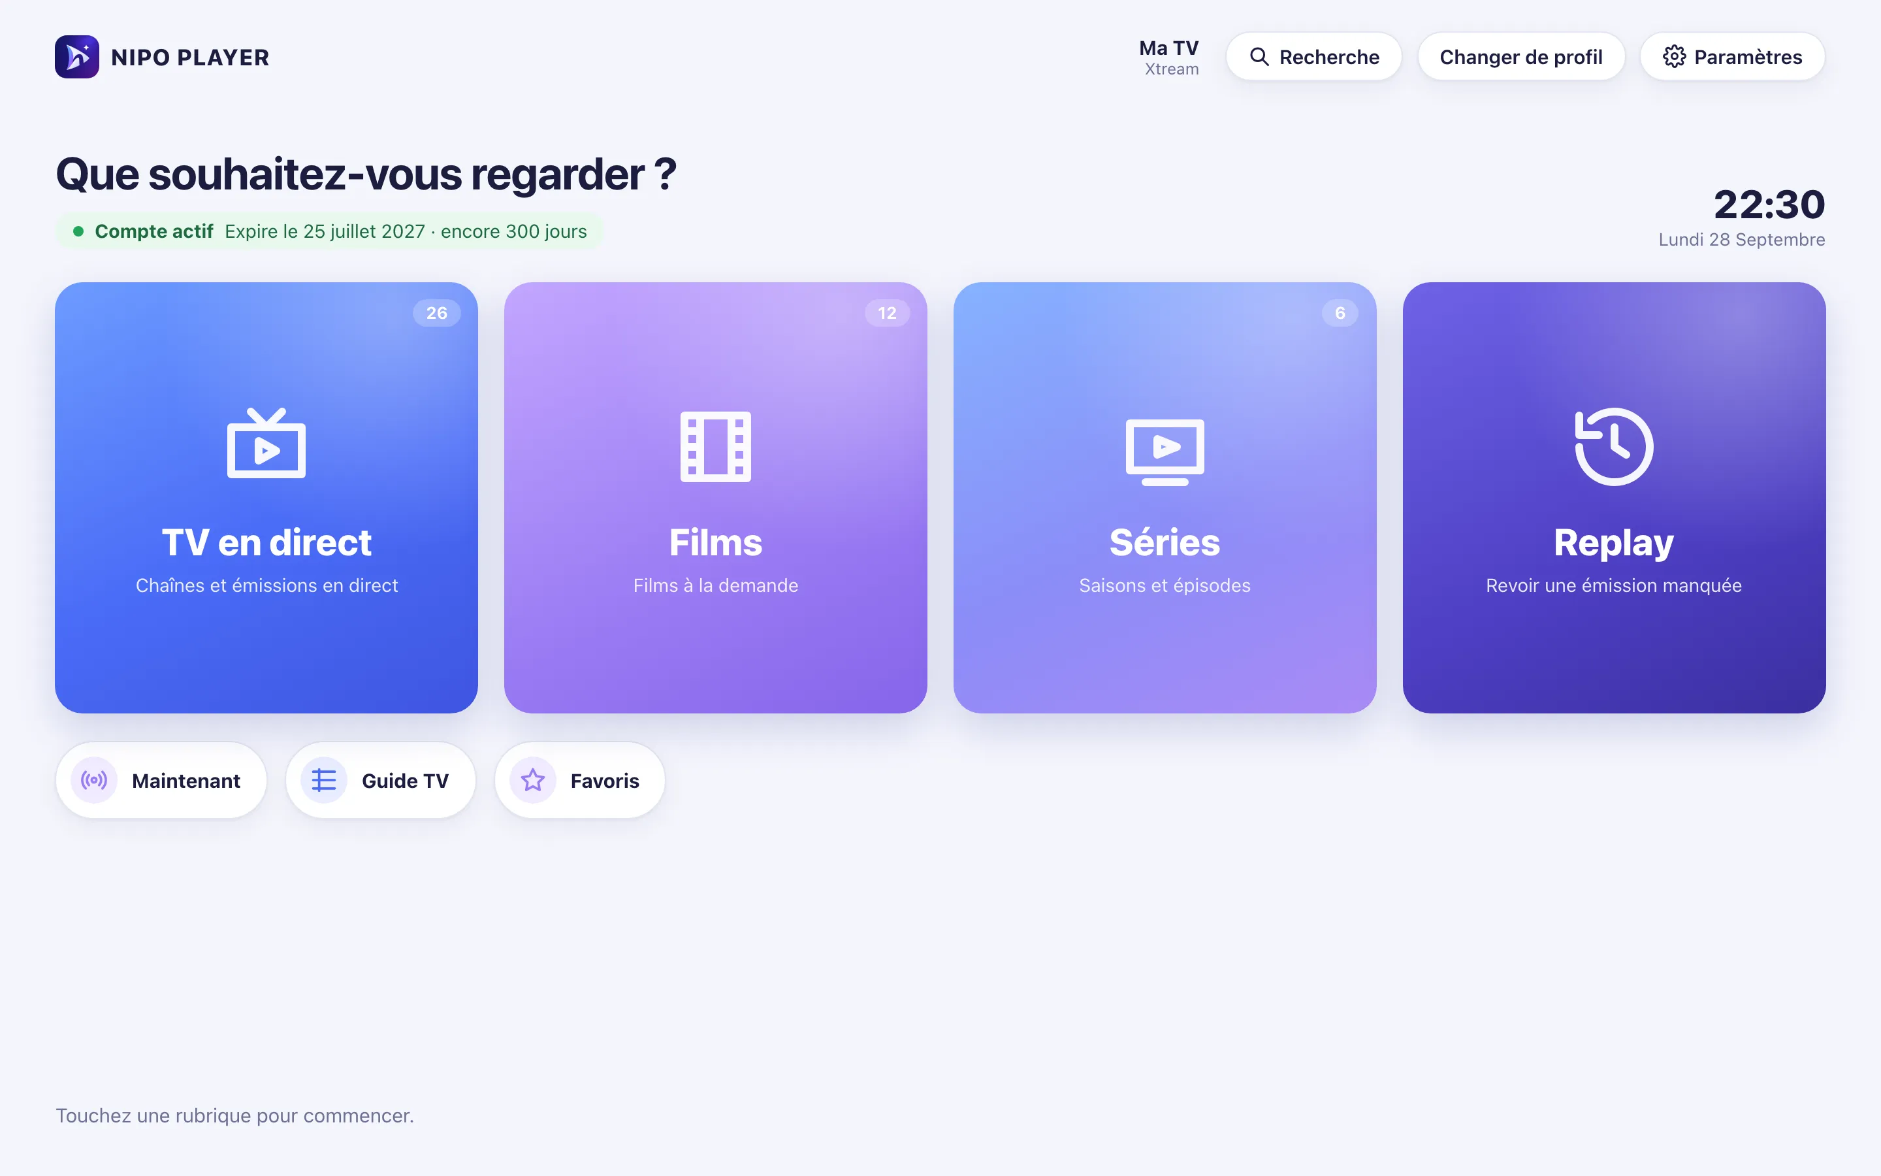
Task: Open Favoris via its label
Action: [605, 781]
